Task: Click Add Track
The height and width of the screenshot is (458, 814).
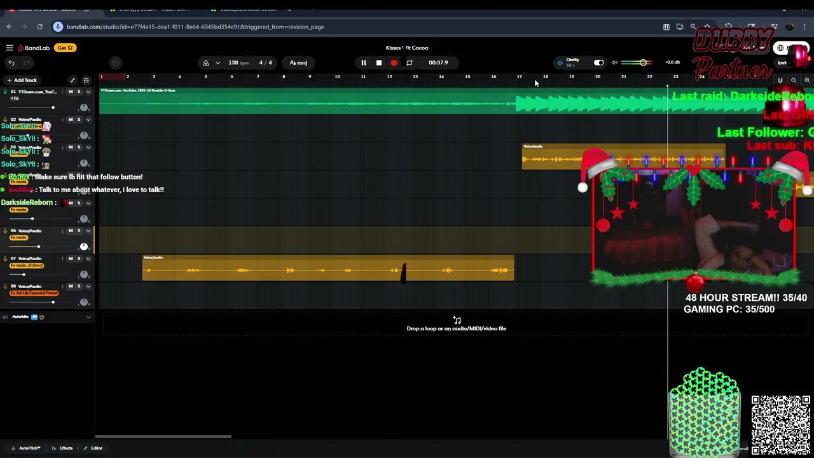Action: (22, 80)
